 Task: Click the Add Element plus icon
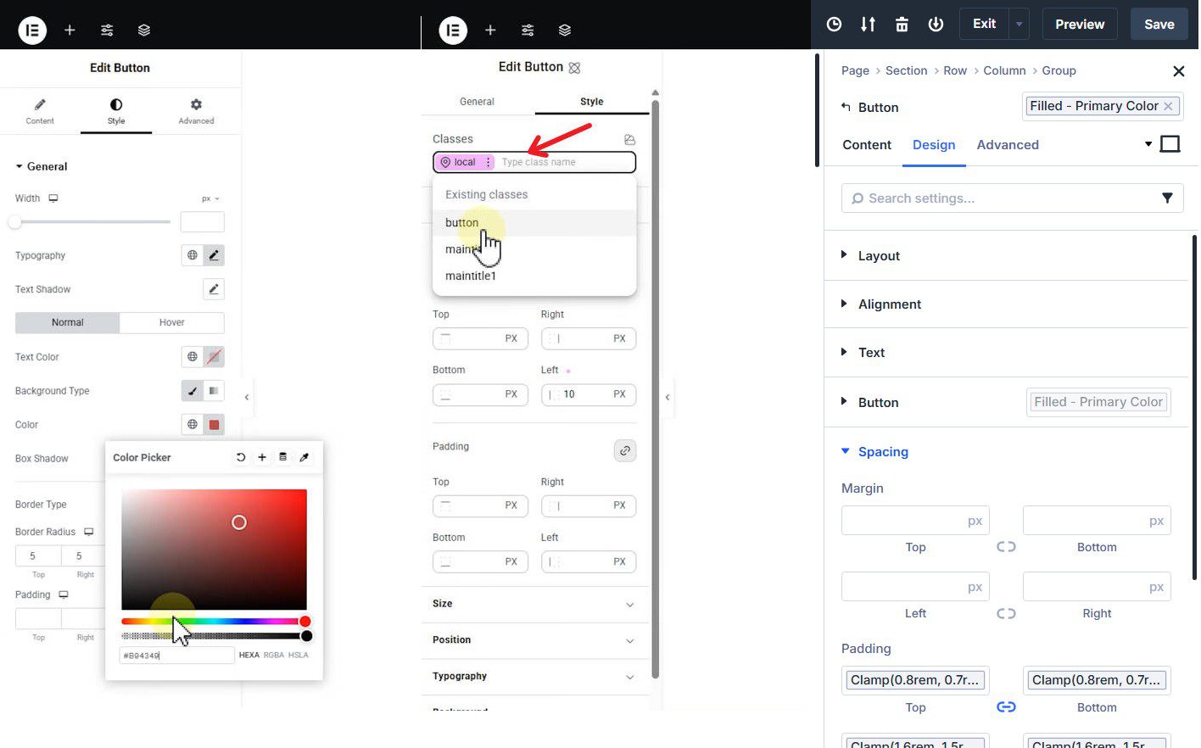coord(70,30)
